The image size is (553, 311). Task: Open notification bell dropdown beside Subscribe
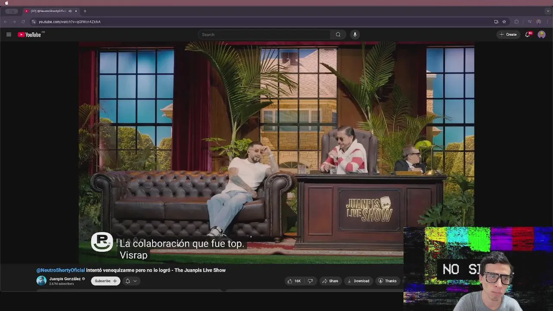(x=131, y=281)
